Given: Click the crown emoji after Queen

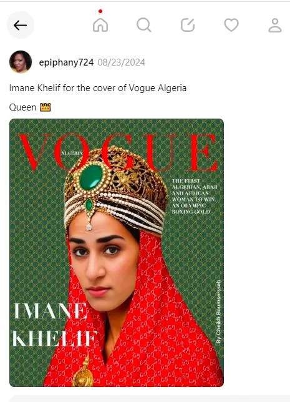Looking at the screenshot, I should click(46, 107).
